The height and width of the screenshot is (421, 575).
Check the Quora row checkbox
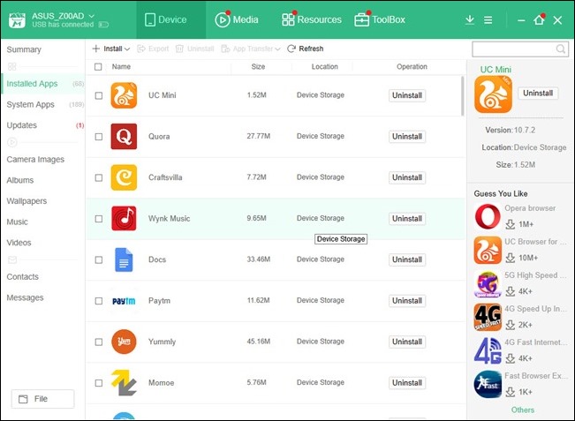click(99, 137)
